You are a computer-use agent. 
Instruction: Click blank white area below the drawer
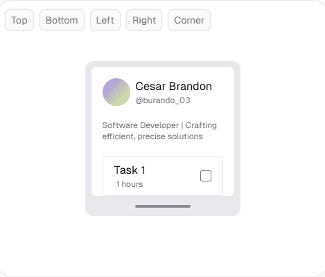point(163,244)
